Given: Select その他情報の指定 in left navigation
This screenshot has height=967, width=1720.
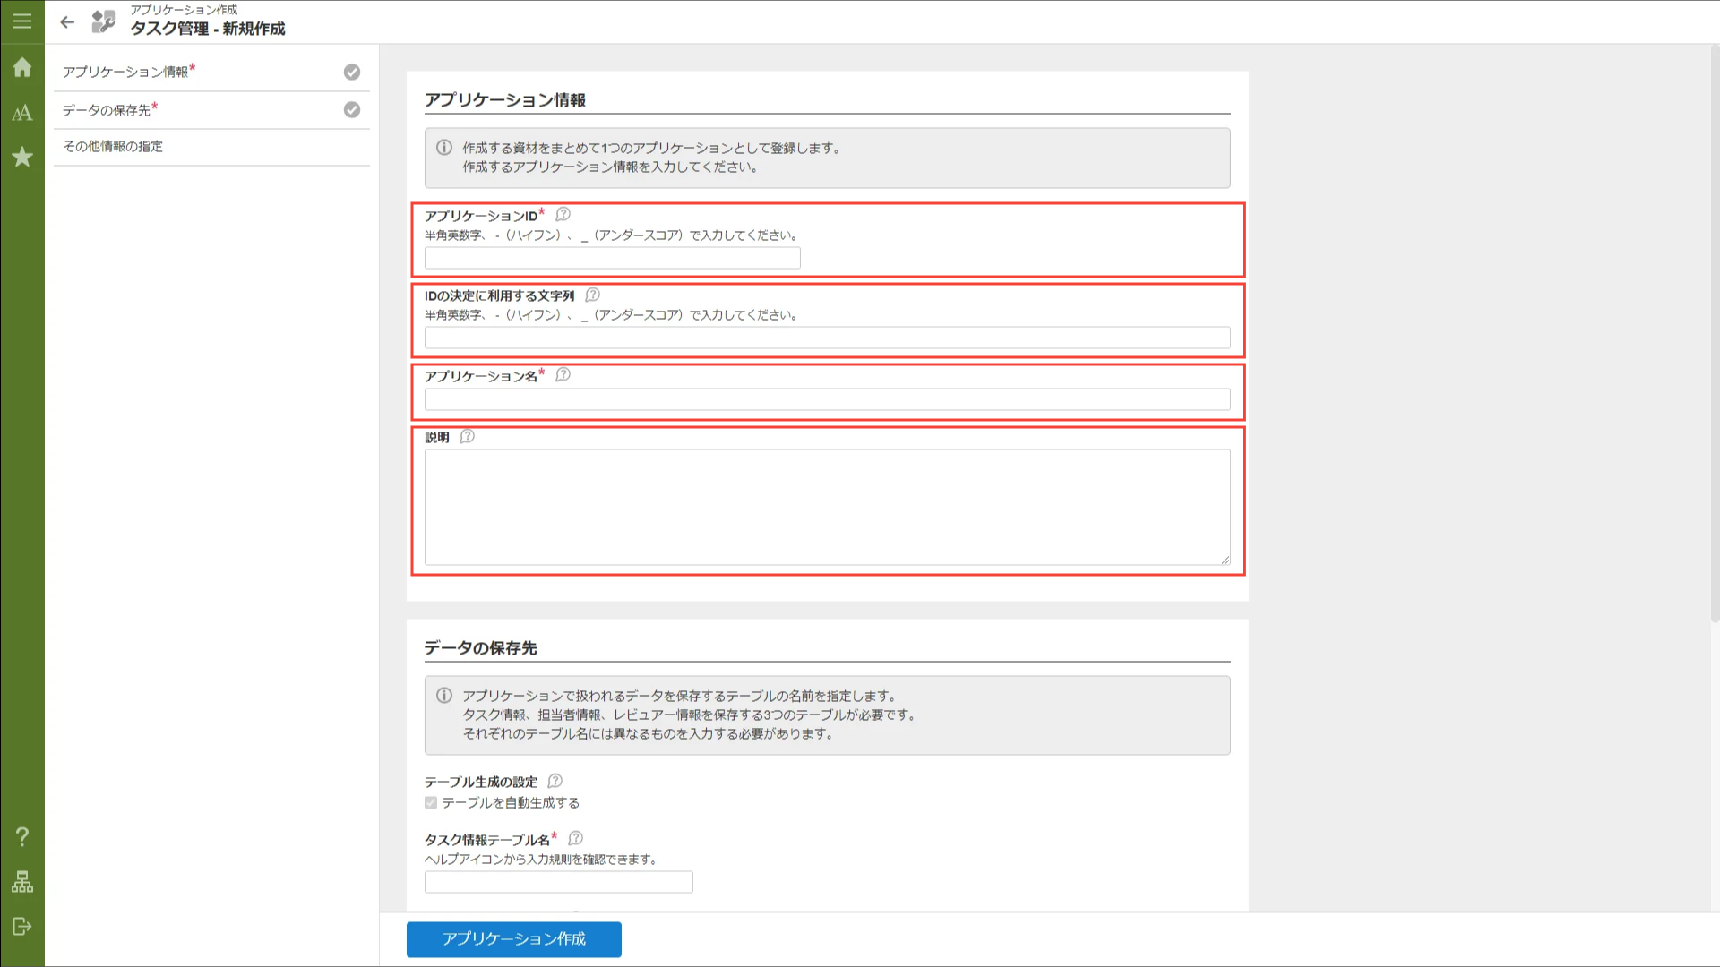Looking at the screenshot, I should click(113, 147).
